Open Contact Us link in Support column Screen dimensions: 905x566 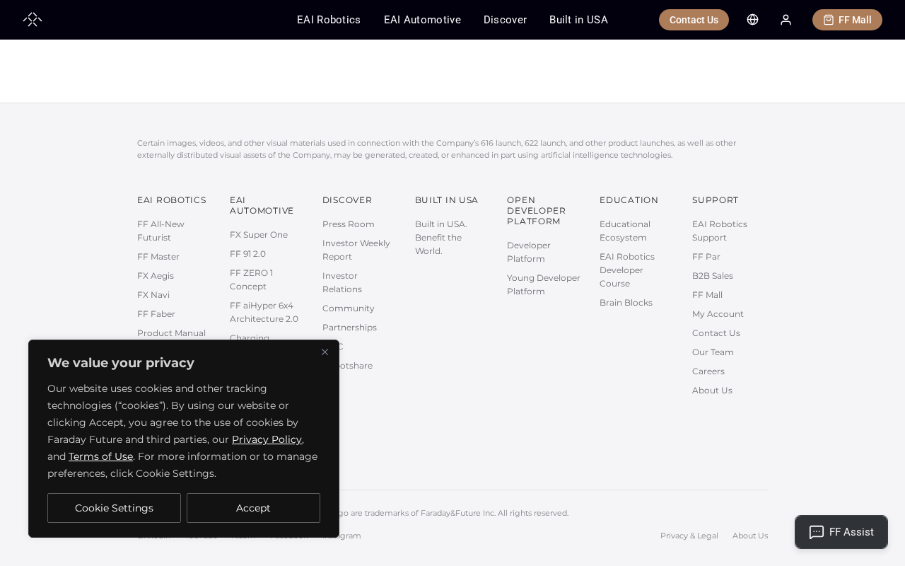716,333
